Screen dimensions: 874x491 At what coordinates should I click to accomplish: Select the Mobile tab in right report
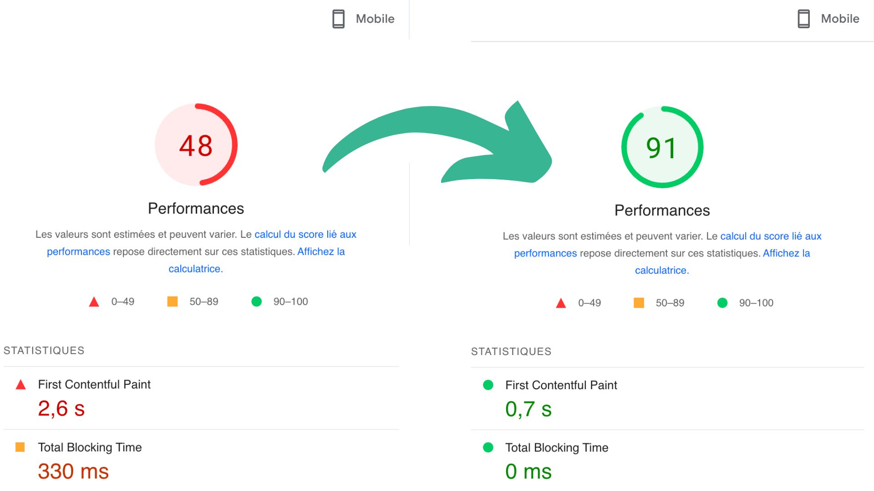pos(828,19)
